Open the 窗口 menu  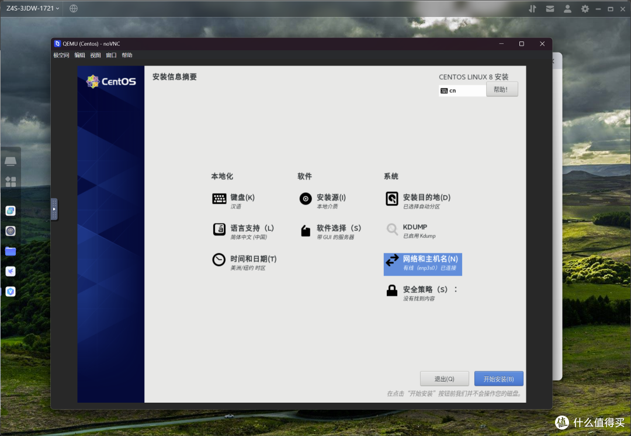(x=111, y=55)
